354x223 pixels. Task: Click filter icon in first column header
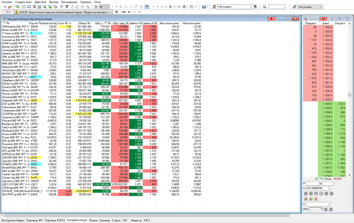pyautogui.click(x=4, y=23)
